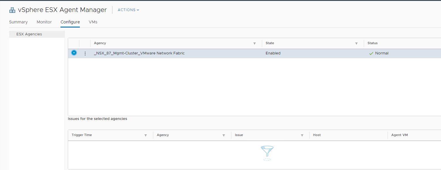Switch to the Monitor tab
The image size is (441, 170).
tap(44, 22)
